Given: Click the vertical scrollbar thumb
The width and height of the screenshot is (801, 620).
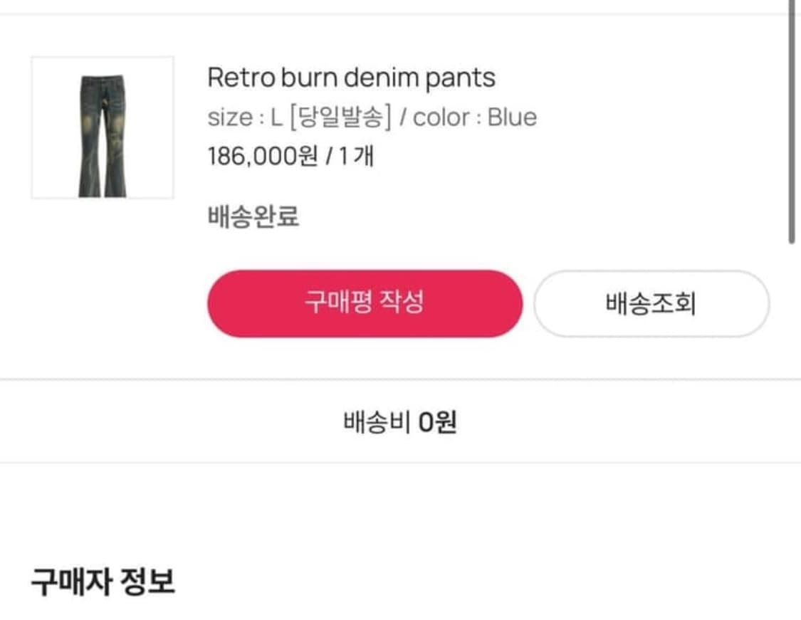Looking at the screenshot, I should pos(792,121).
